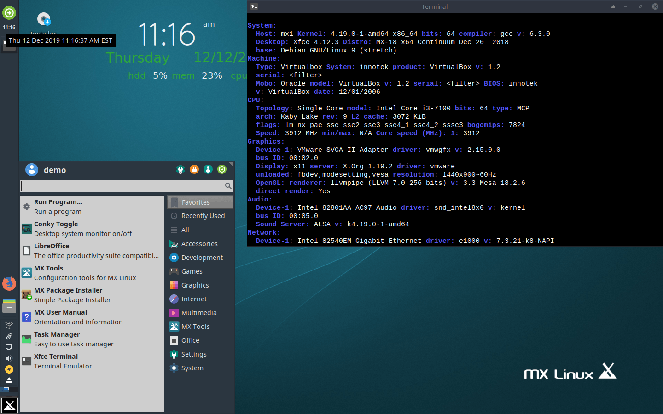Click the 11:16 panel clock

tap(9, 27)
